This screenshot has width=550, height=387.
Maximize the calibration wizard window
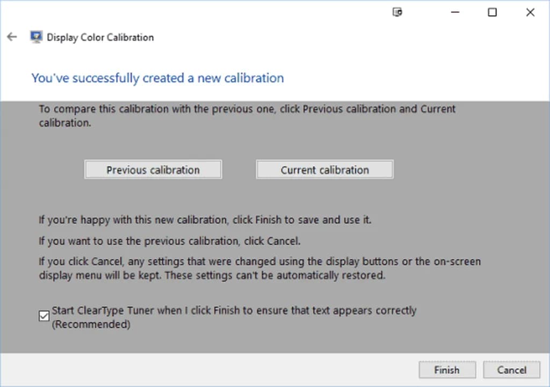(492, 12)
